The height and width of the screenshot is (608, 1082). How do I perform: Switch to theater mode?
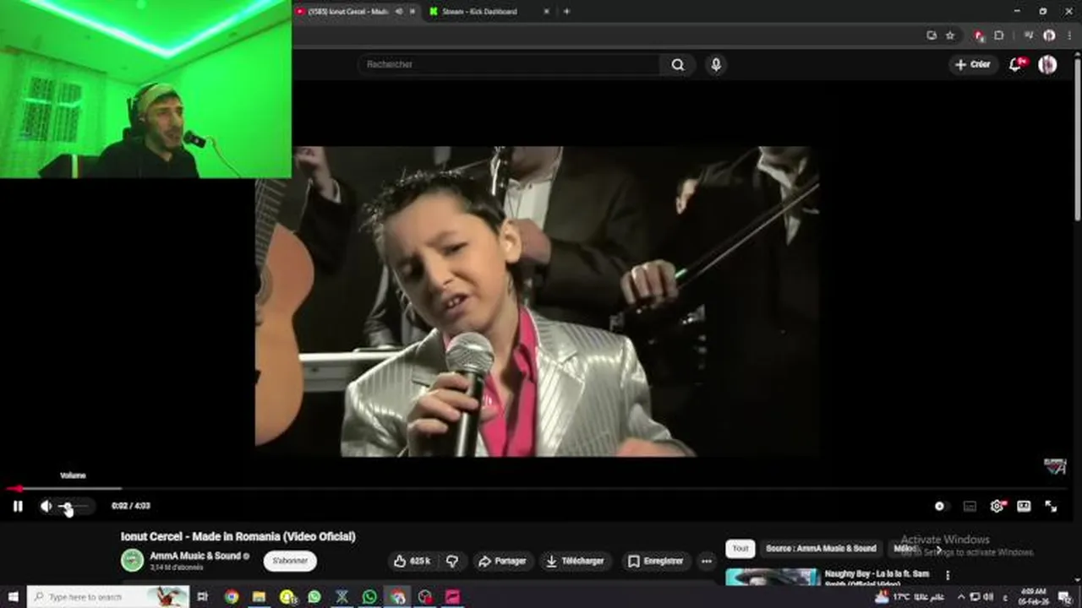coord(1024,506)
